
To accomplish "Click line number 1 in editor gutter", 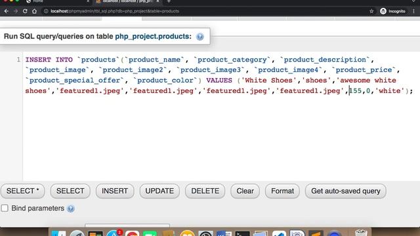I will coord(18,60).
